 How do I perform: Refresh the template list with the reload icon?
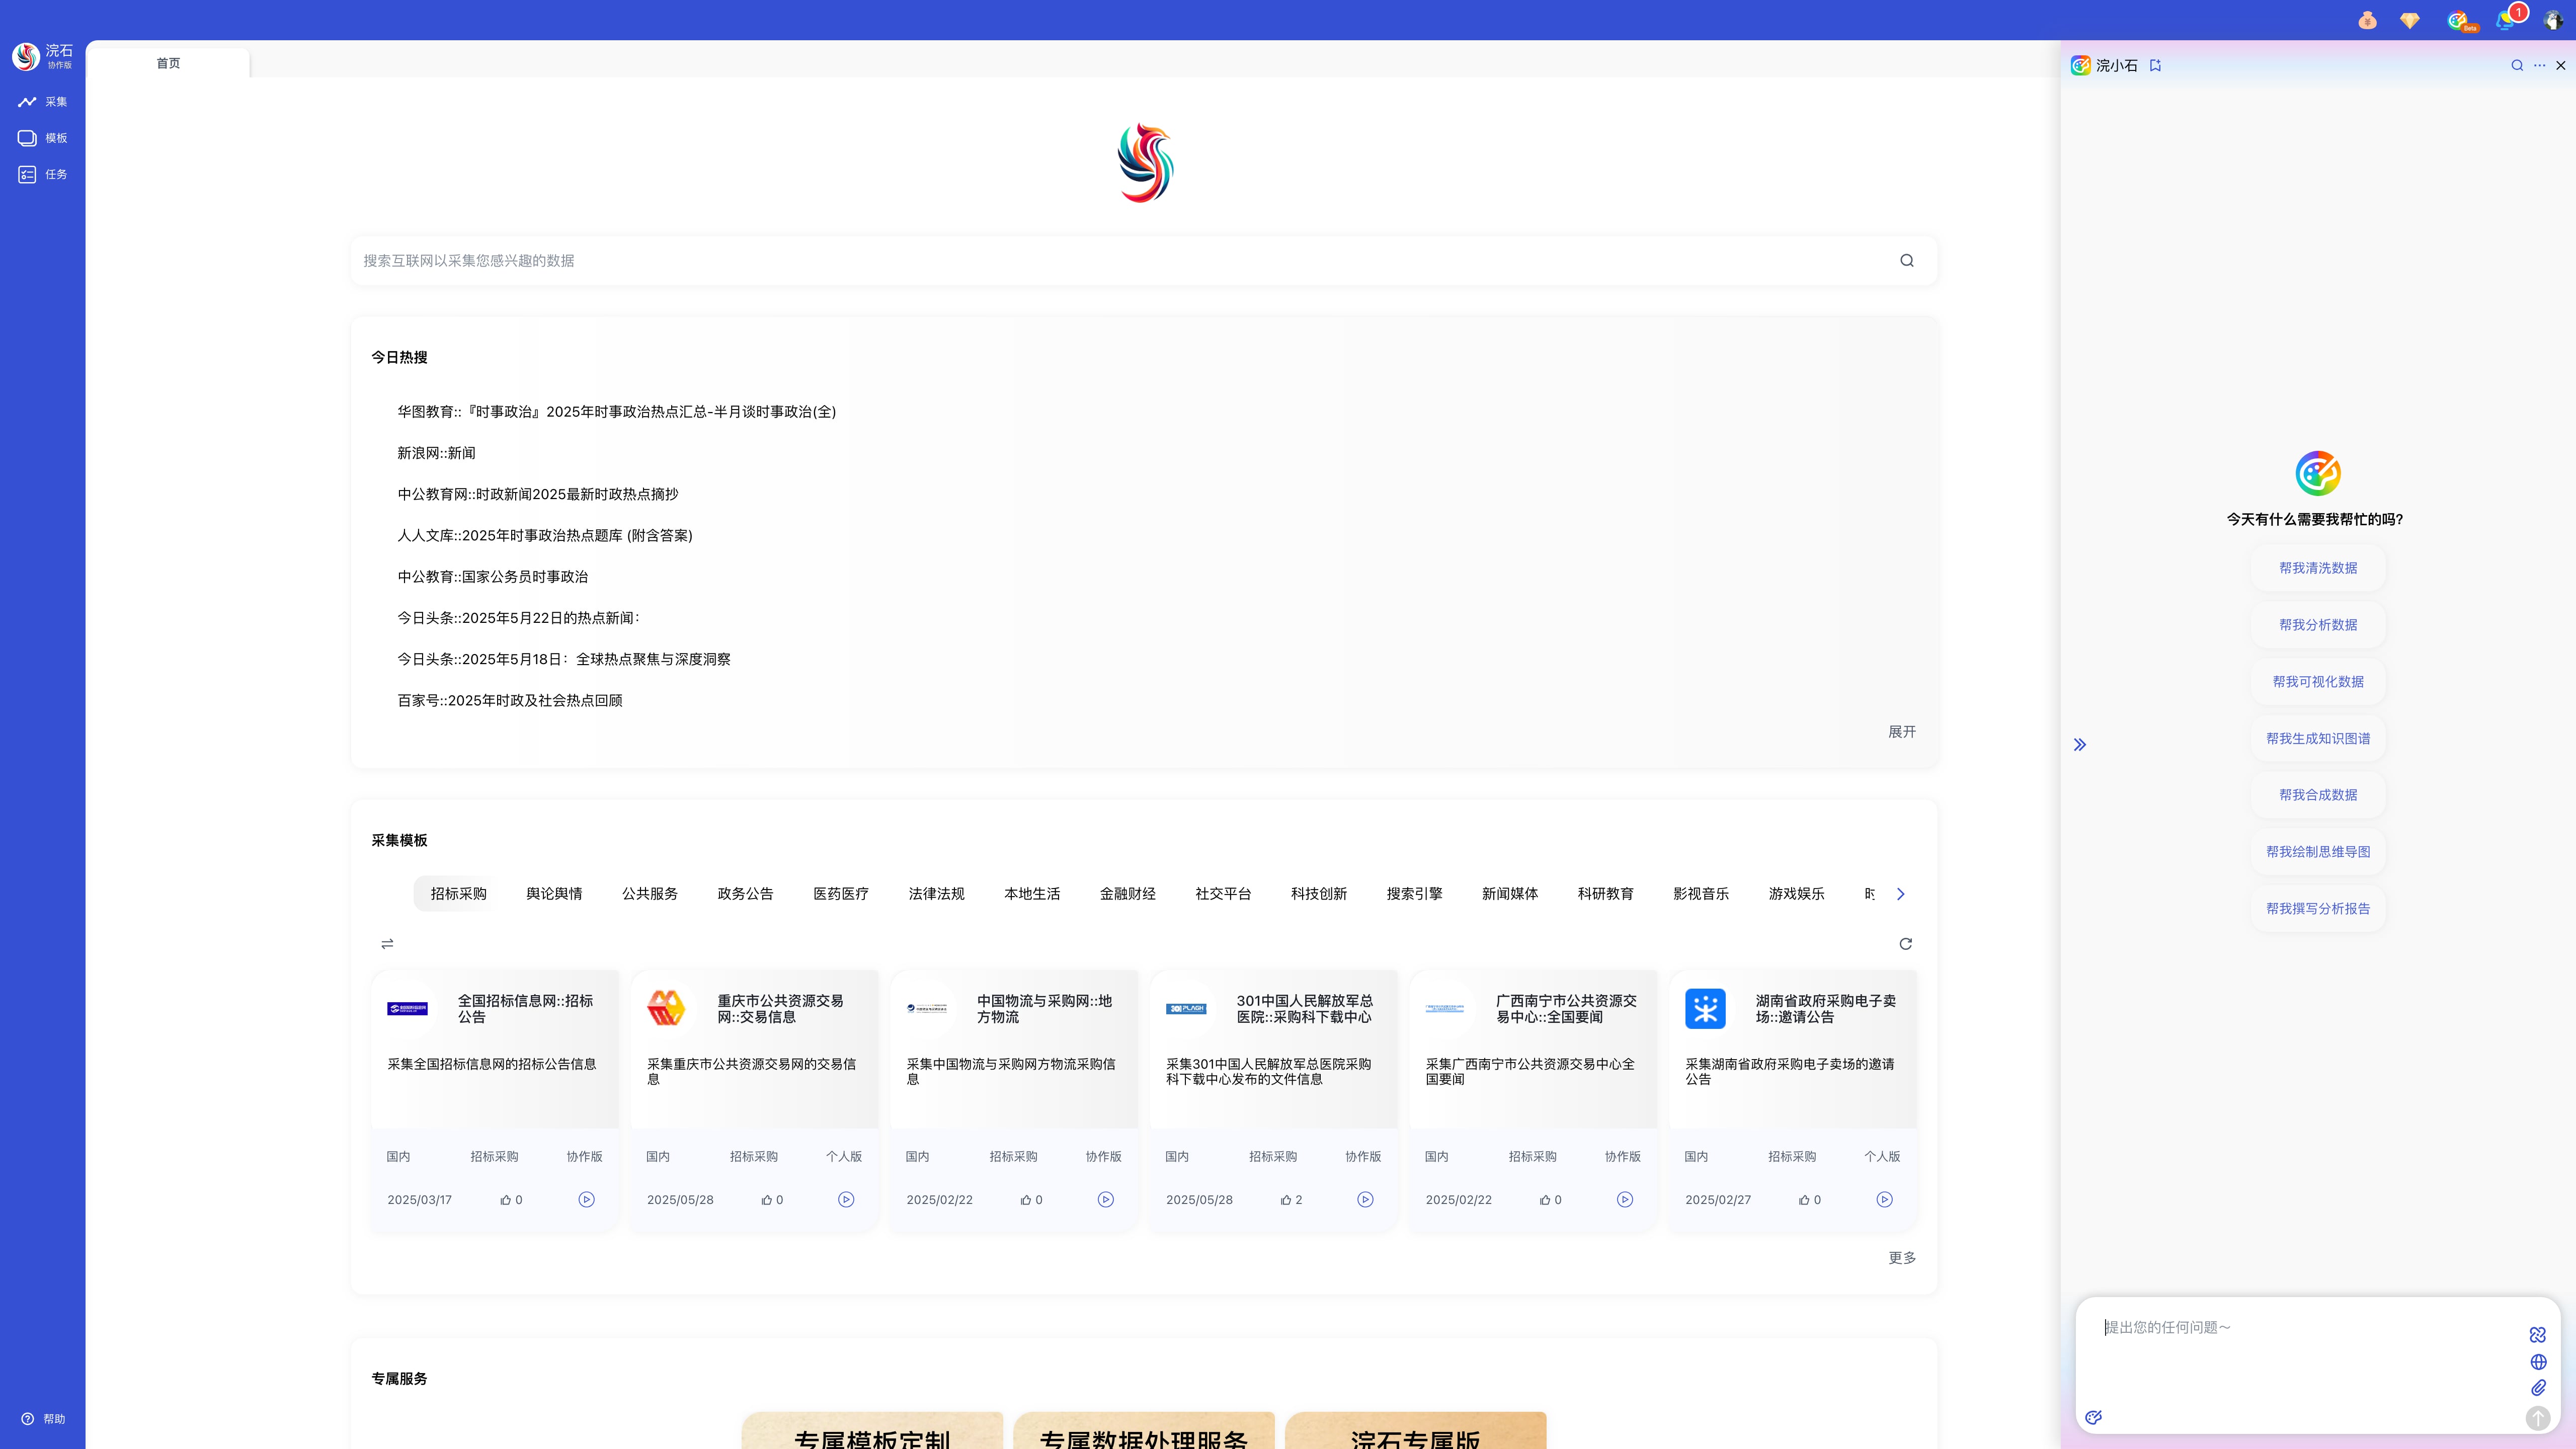1906,944
